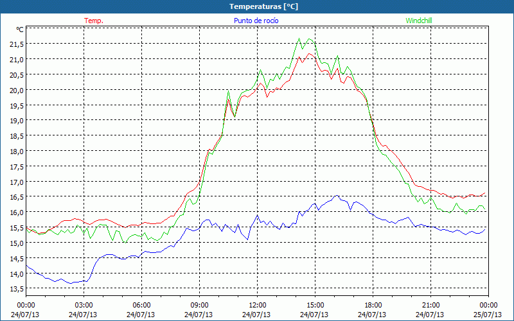Click the 14,0 y-axis value
Image resolution: width=514 pixels, height=321 pixels.
(17, 274)
